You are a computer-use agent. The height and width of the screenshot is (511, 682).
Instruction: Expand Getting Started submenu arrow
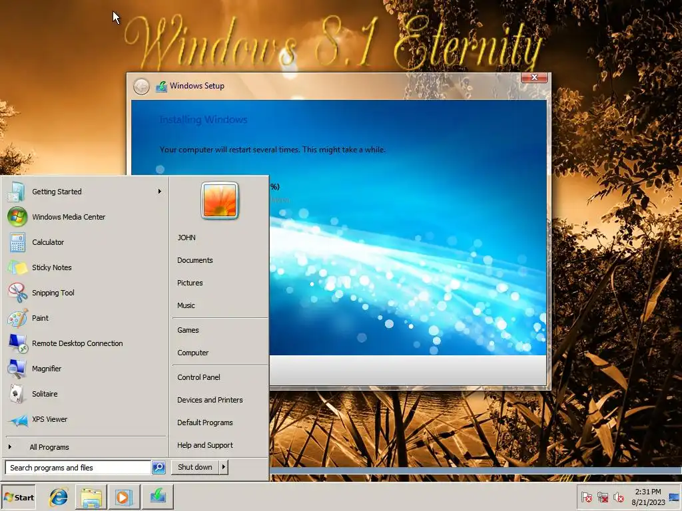click(x=160, y=191)
